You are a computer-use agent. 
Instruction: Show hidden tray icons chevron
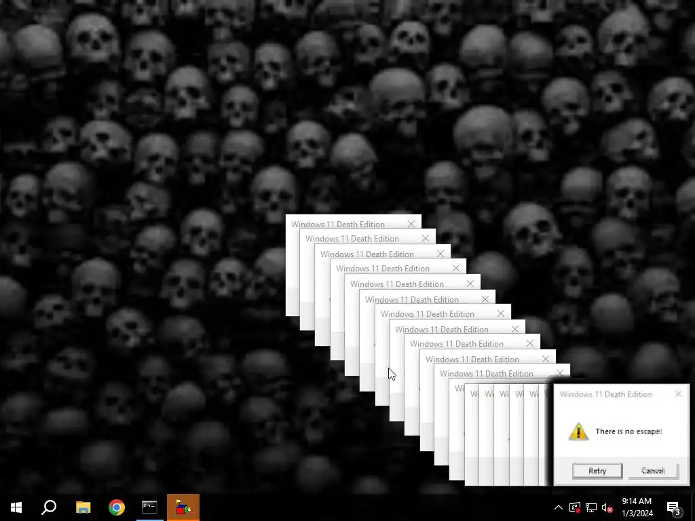pos(559,507)
